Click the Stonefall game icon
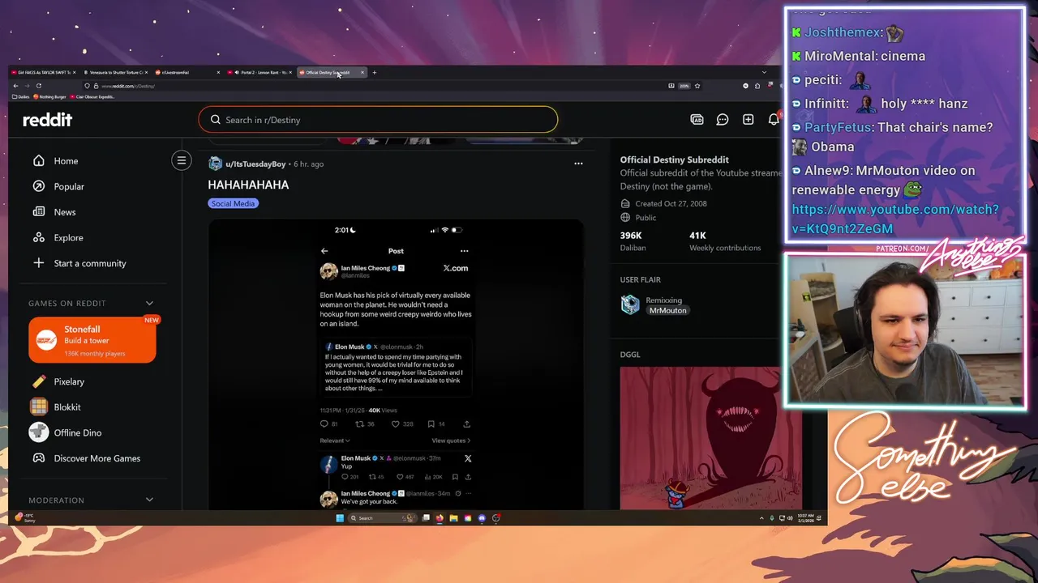1038x583 pixels. [x=47, y=340]
